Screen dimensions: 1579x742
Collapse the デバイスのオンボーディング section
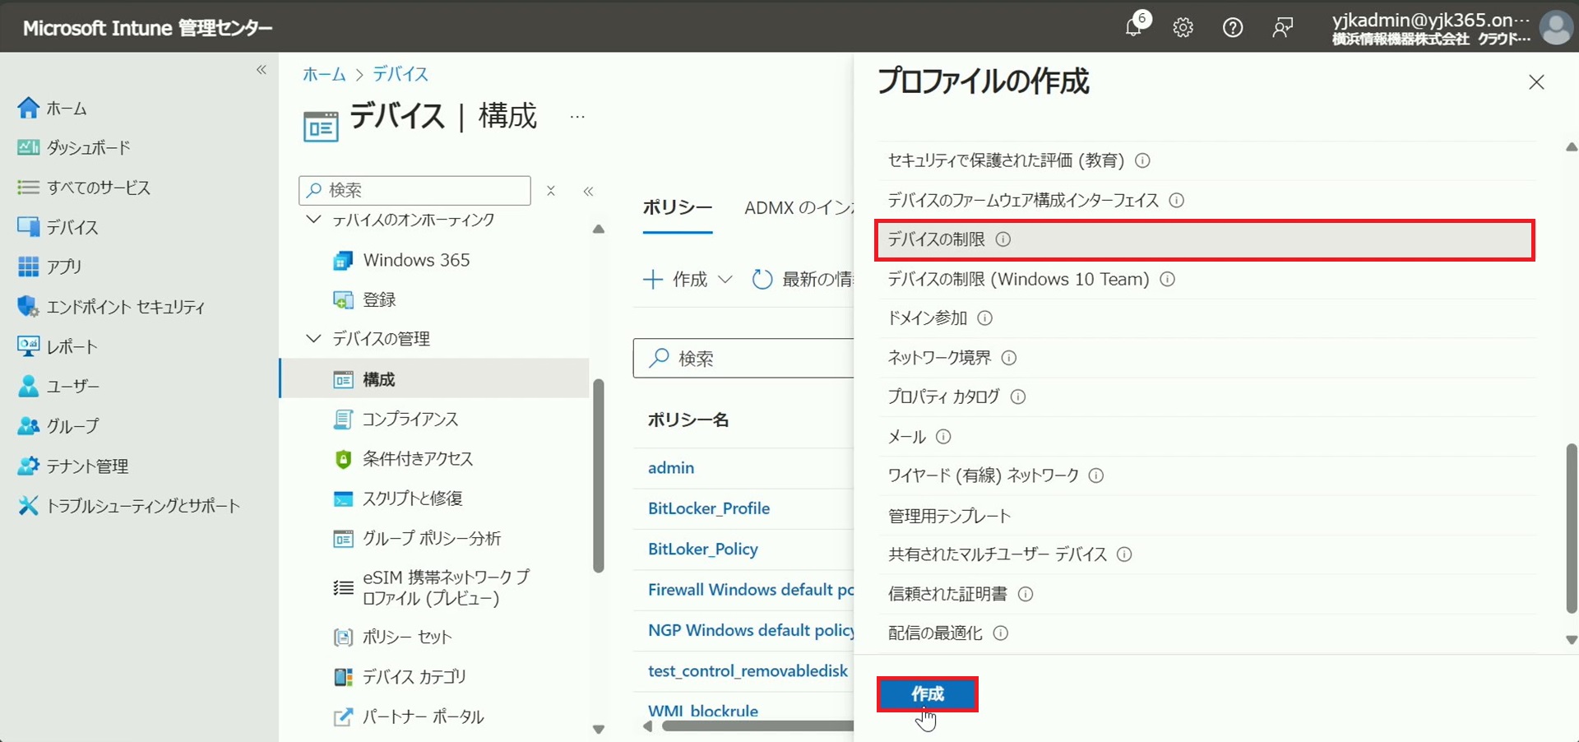(x=313, y=220)
